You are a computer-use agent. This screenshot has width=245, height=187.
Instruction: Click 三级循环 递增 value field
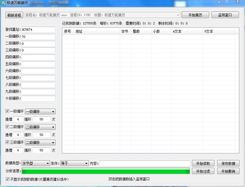click(18, 150)
